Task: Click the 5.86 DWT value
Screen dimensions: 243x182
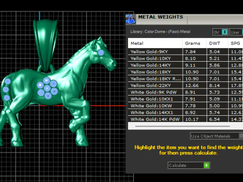Action: click(x=215, y=65)
